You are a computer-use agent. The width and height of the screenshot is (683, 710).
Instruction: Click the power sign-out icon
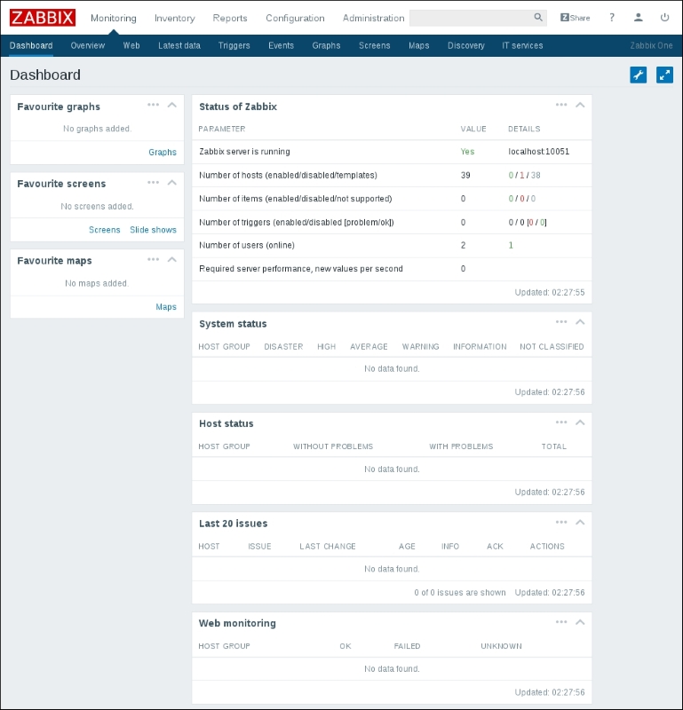[x=664, y=17]
